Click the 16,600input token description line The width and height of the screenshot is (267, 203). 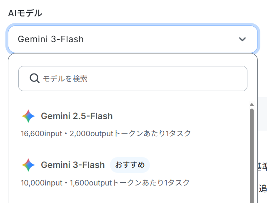point(106,133)
